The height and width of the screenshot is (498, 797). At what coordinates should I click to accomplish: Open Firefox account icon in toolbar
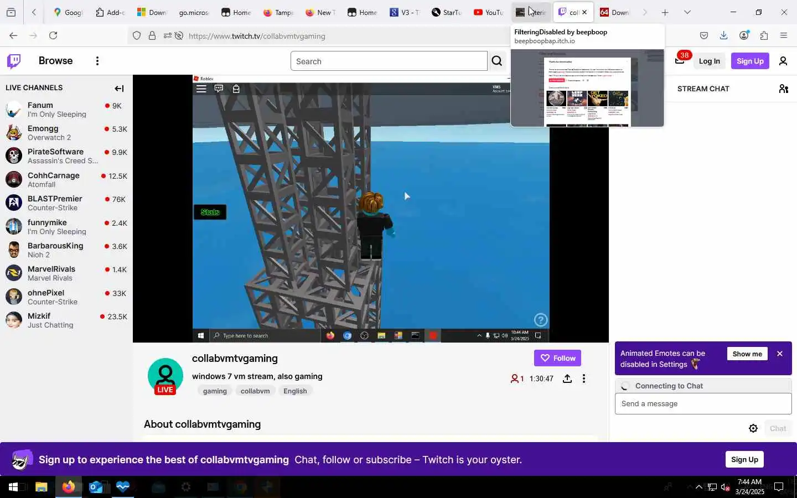click(x=744, y=35)
